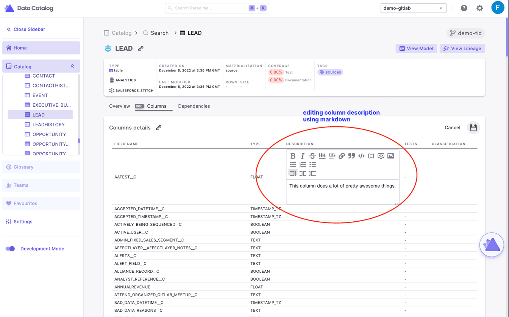Open the demo-gitlab workspace dropdown

[x=413, y=8]
